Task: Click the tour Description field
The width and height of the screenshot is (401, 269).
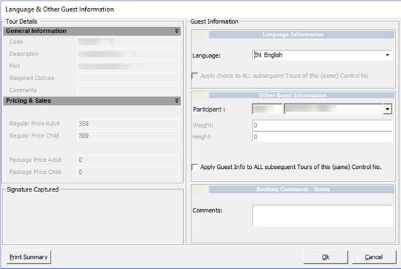Action: [128, 54]
